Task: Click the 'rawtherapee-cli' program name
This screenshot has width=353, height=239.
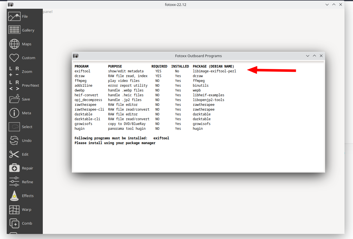Action: (x=90, y=110)
